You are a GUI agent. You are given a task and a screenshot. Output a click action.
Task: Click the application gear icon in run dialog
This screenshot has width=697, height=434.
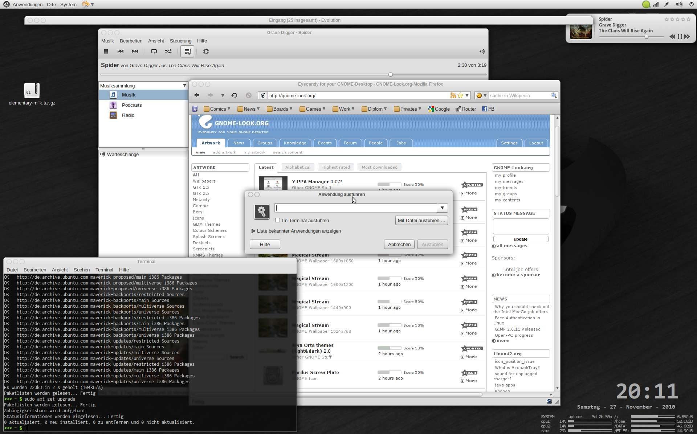tap(262, 212)
